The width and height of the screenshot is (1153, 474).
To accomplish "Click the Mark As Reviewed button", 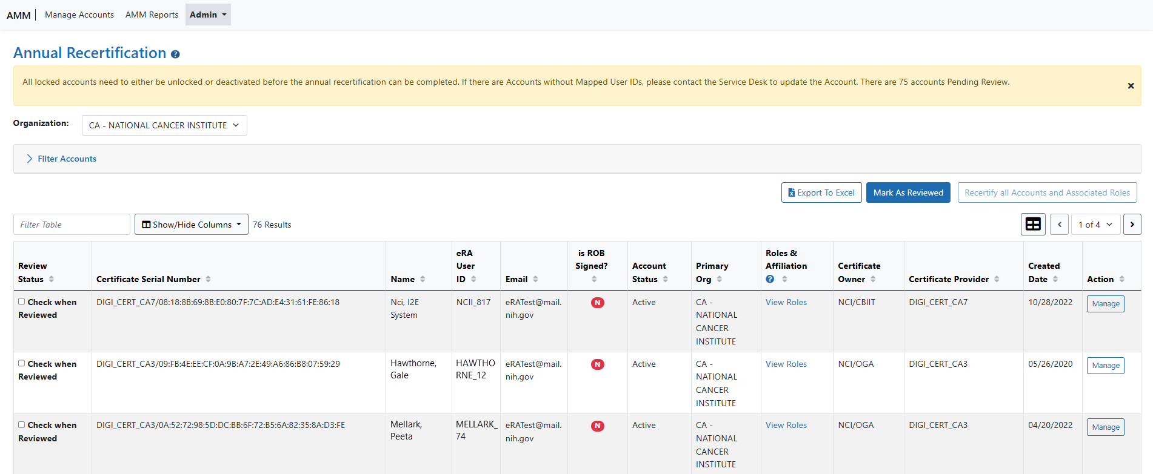I will point(907,193).
